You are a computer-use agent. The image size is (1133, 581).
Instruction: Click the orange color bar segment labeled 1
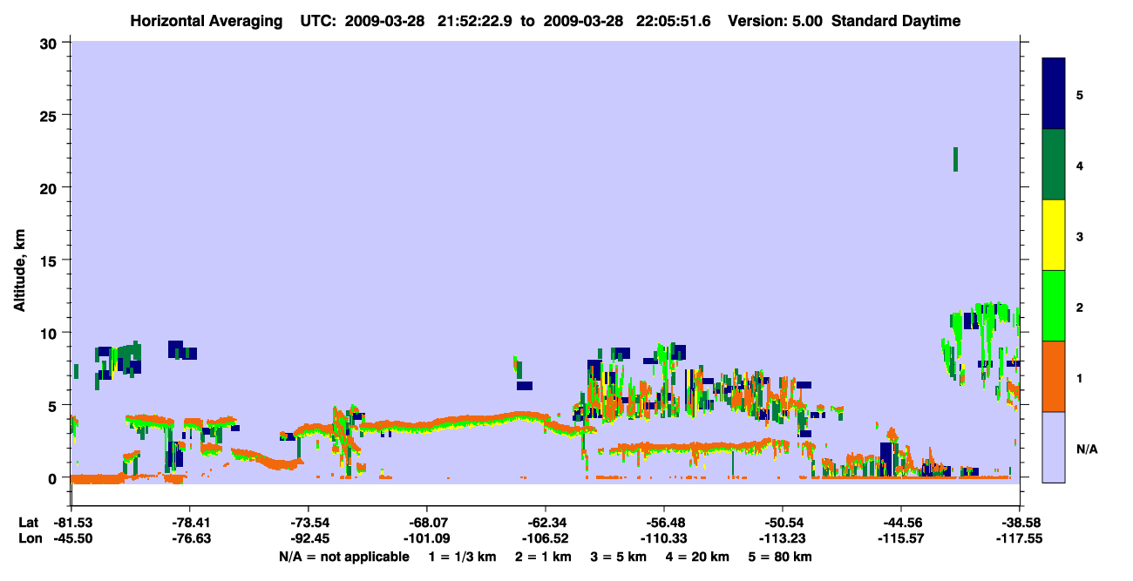pyautogui.click(x=1054, y=376)
